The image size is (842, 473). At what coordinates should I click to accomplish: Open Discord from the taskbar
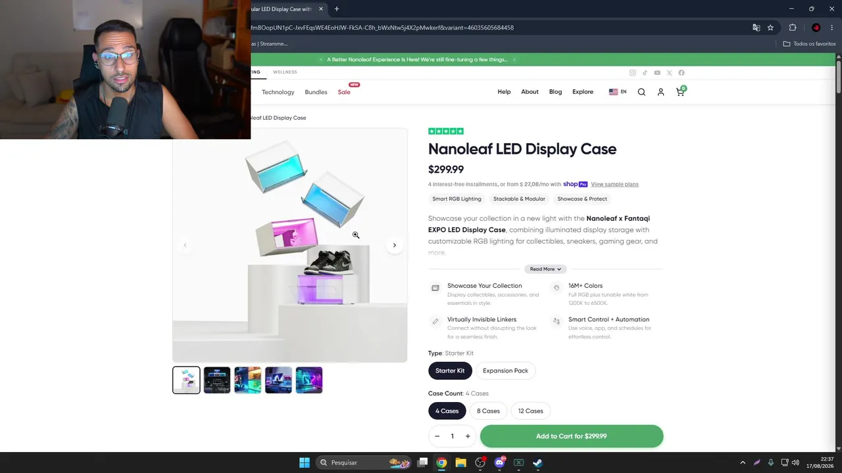pos(499,462)
